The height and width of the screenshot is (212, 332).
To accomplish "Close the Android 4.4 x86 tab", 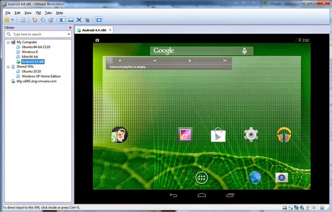I will tap(110, 30).
